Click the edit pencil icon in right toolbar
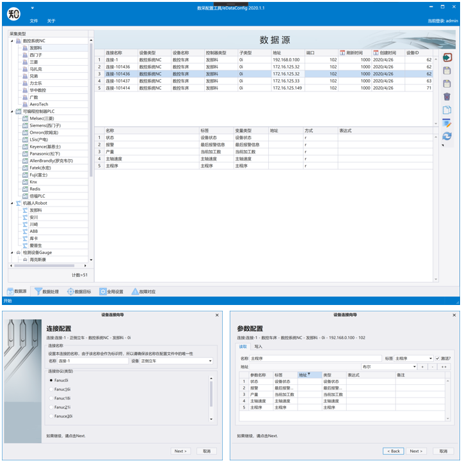This screenshot has width=462, height=461. pyautogui.click(x=447, y=123)
